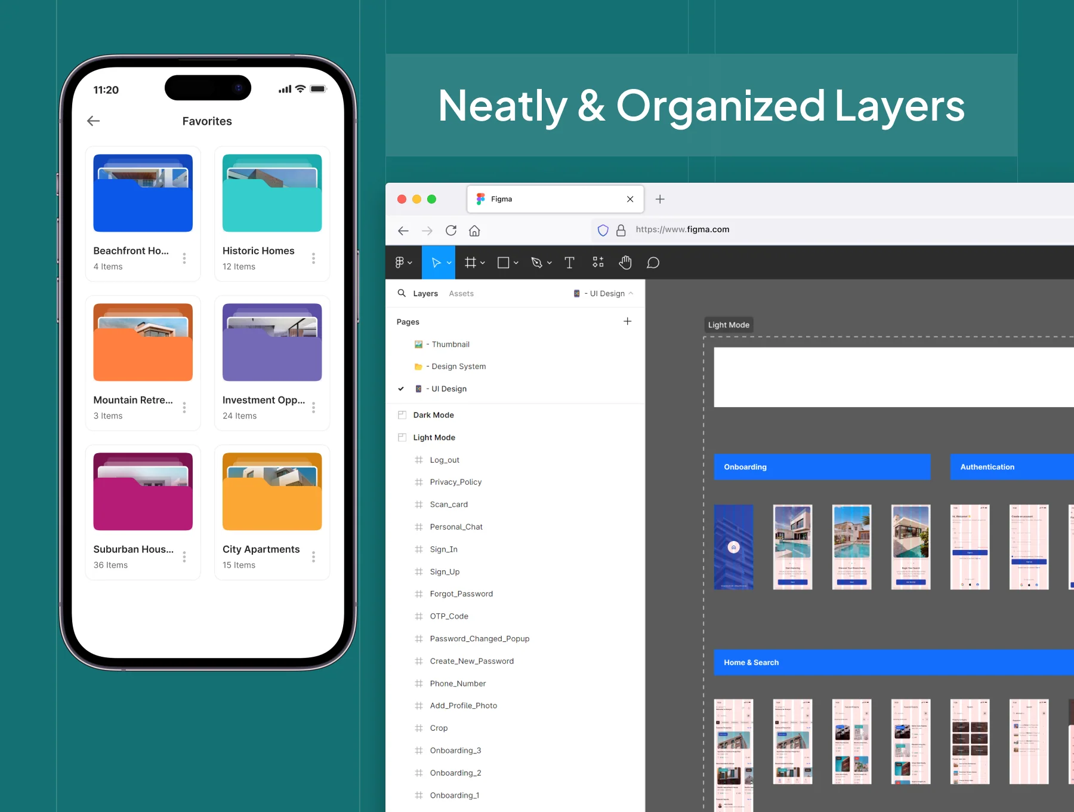Select the Hand tool
Screen dimensions: 1074x812
(625, 262)
